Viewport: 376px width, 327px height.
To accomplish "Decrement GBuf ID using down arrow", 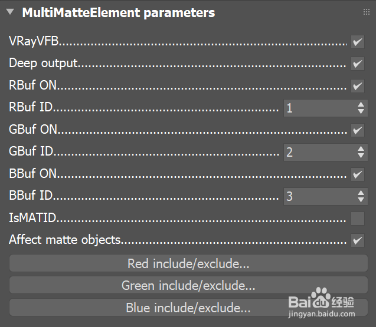I will coord(361,156).
